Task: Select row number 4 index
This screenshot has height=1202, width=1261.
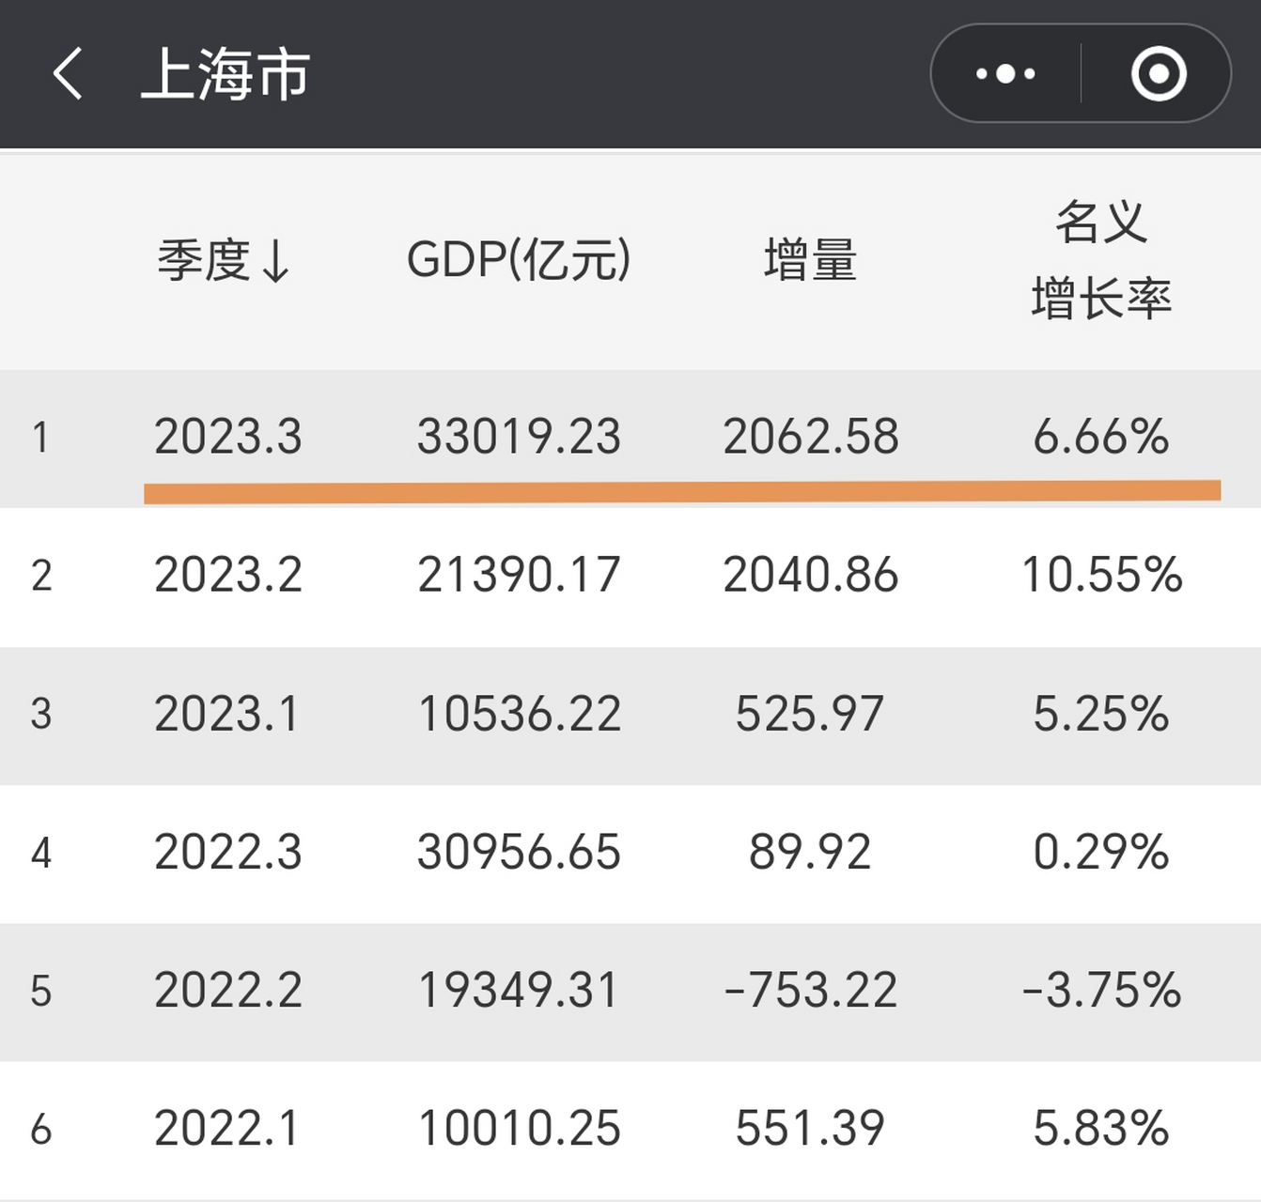Action: coord(40,853)
